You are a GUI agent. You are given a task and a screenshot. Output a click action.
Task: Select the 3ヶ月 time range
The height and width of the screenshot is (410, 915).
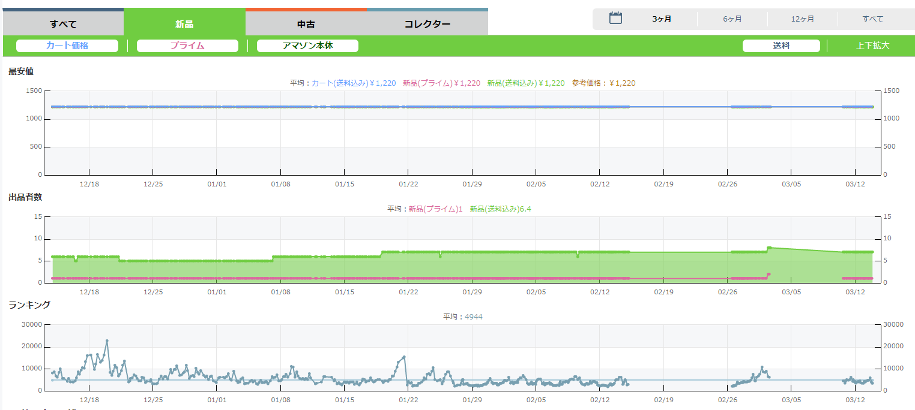point(662,19)
